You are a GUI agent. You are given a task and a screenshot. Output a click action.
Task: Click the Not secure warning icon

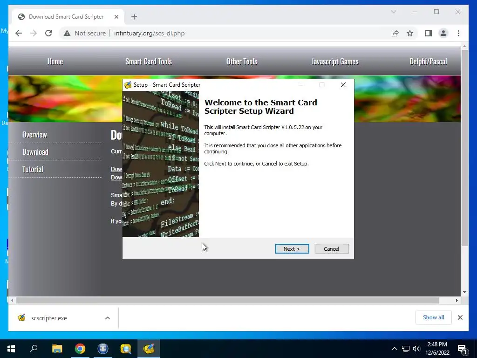point(67,34)
